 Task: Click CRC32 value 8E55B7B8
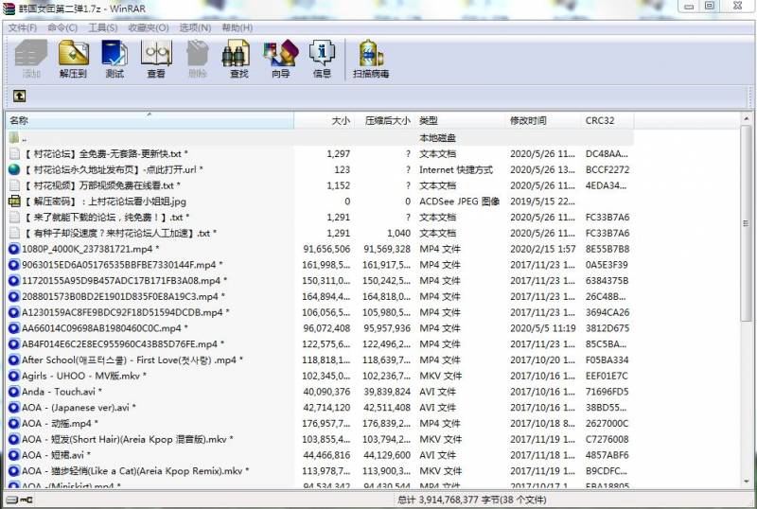click(607, 249)
